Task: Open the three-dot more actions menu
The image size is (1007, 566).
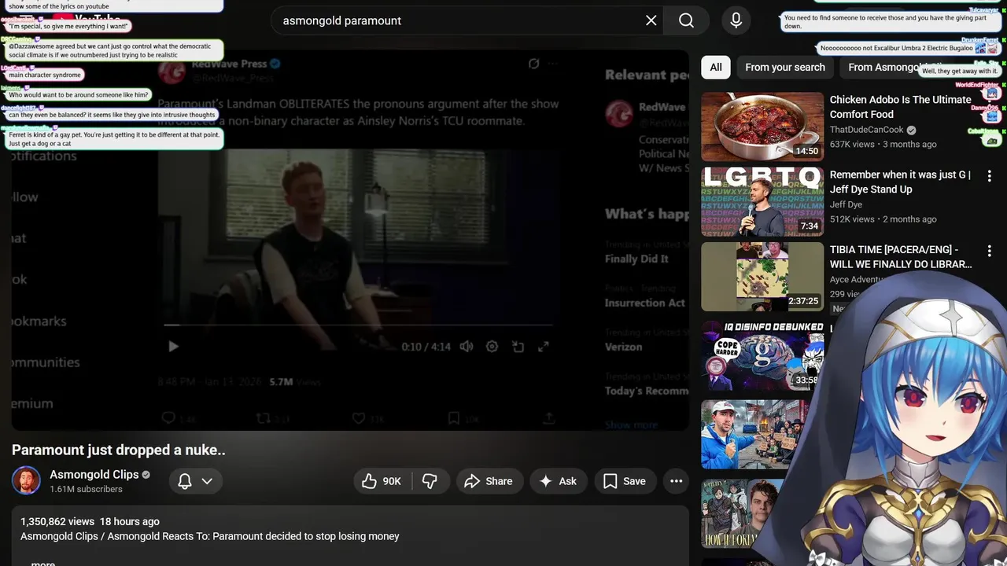Action: pos(676,481)
